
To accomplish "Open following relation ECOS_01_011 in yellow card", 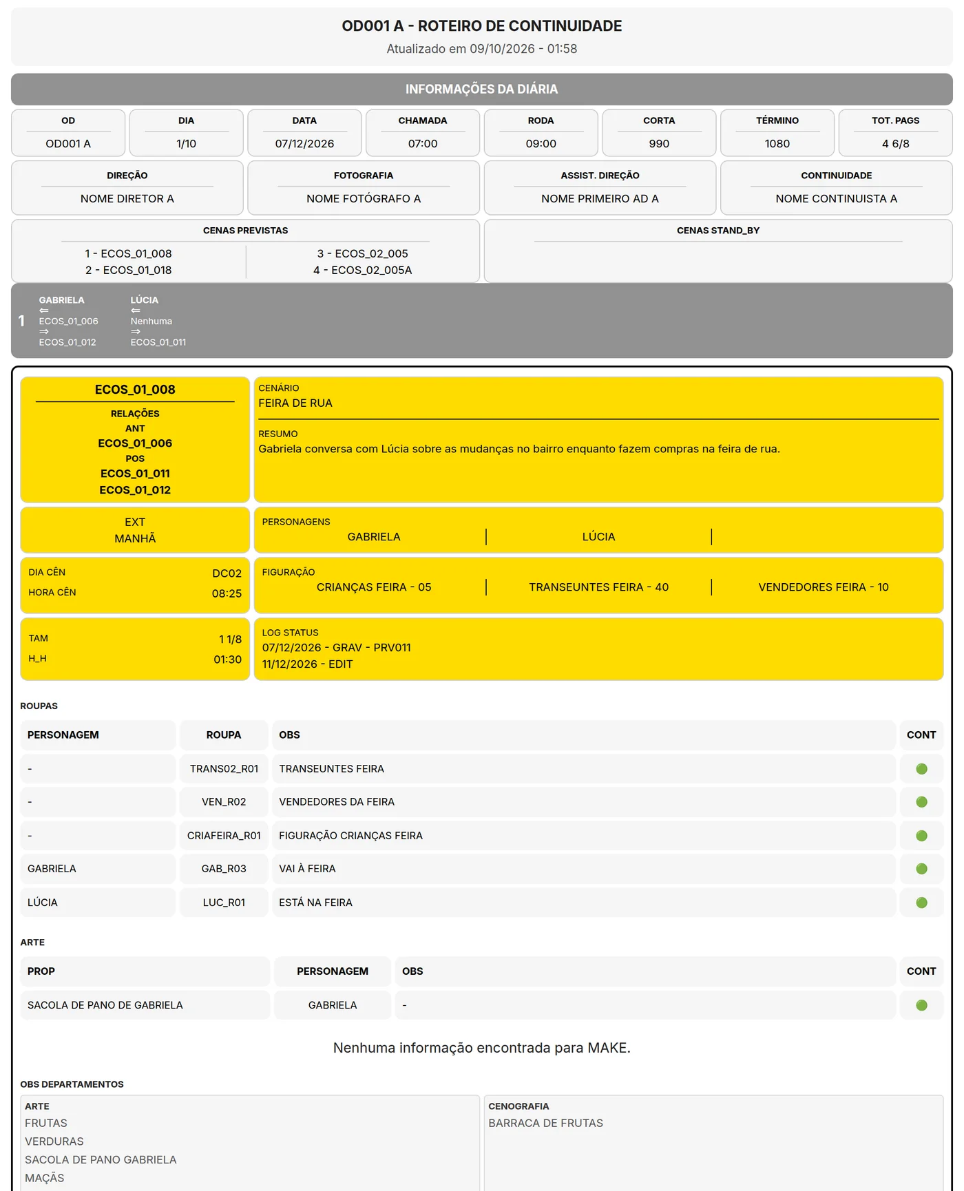I will click(135, 474).
